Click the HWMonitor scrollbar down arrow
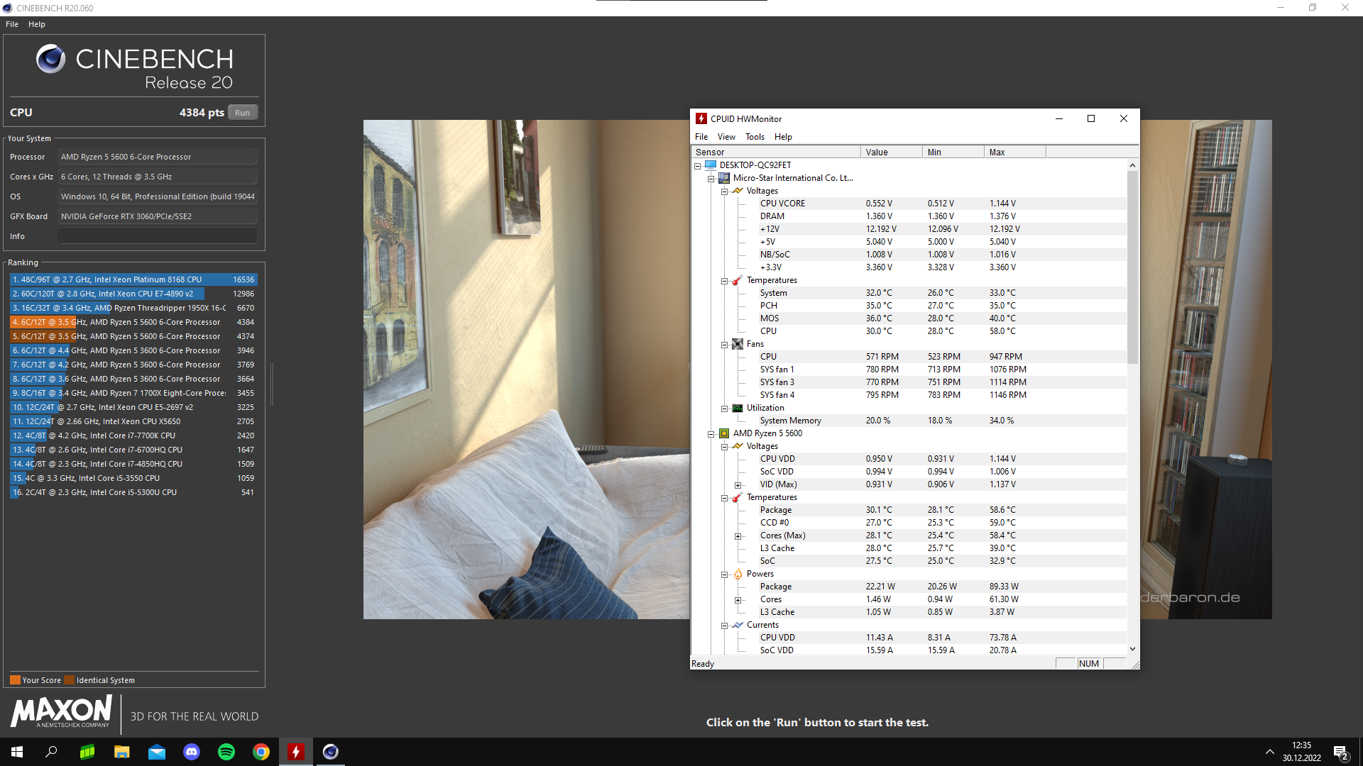The height and width of the screenshot is (766, 1363). click(1132, 648)
